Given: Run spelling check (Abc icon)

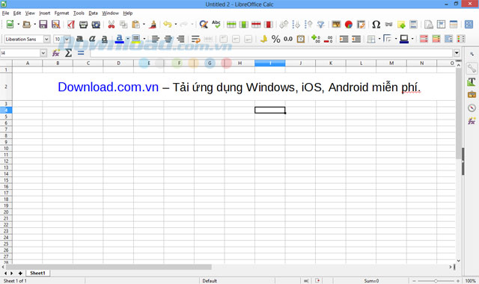Looking at the screenshot, I should pos(216,25).
